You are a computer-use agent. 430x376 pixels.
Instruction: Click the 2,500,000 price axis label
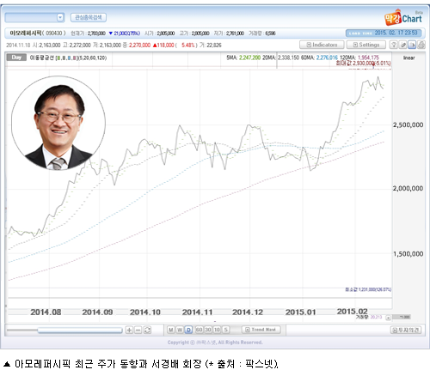[x=408, y=125]
